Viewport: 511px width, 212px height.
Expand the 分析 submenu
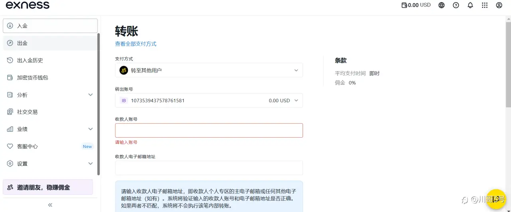[90, 95]
